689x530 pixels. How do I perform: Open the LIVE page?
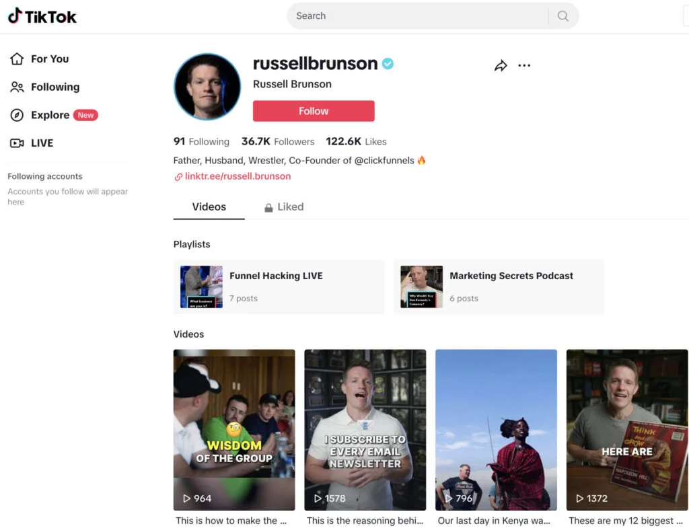32,143
